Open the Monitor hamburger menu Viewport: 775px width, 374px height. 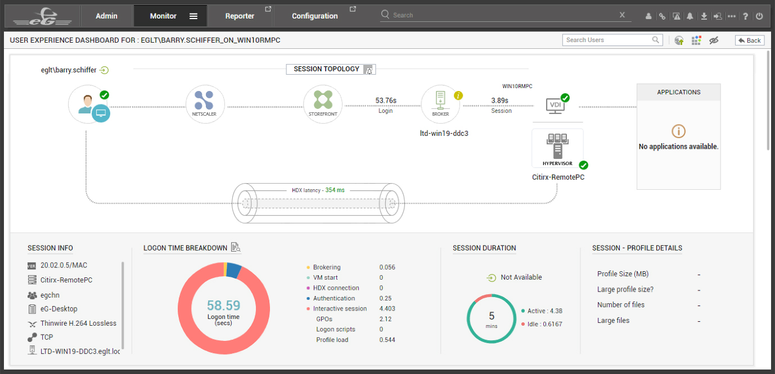[x=193, y=16]
